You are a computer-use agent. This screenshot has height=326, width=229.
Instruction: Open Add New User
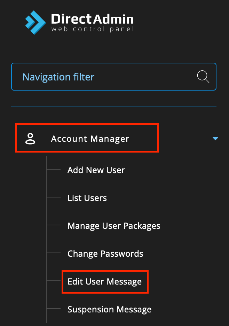coord(96,170)
